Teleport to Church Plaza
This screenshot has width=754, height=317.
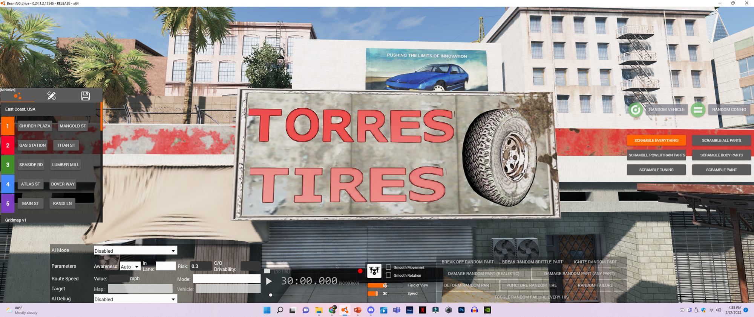pos(35,126)
